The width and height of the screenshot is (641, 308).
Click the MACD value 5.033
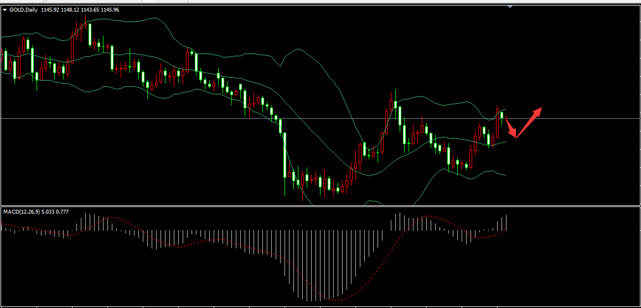[x=48, y=211]
